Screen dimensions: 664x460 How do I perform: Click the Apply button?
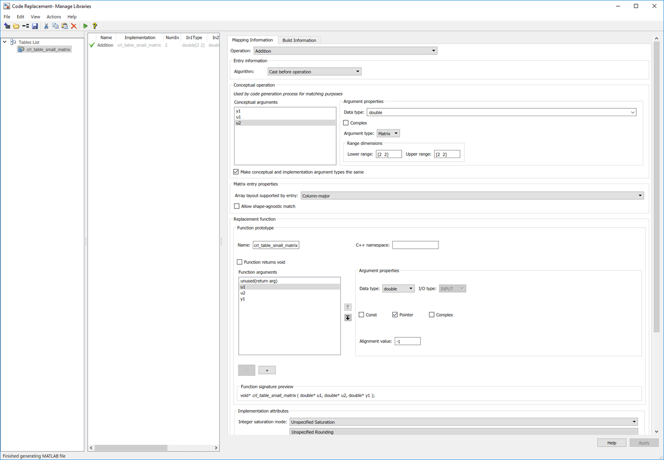pyautogui.click(x=644, y=443)
